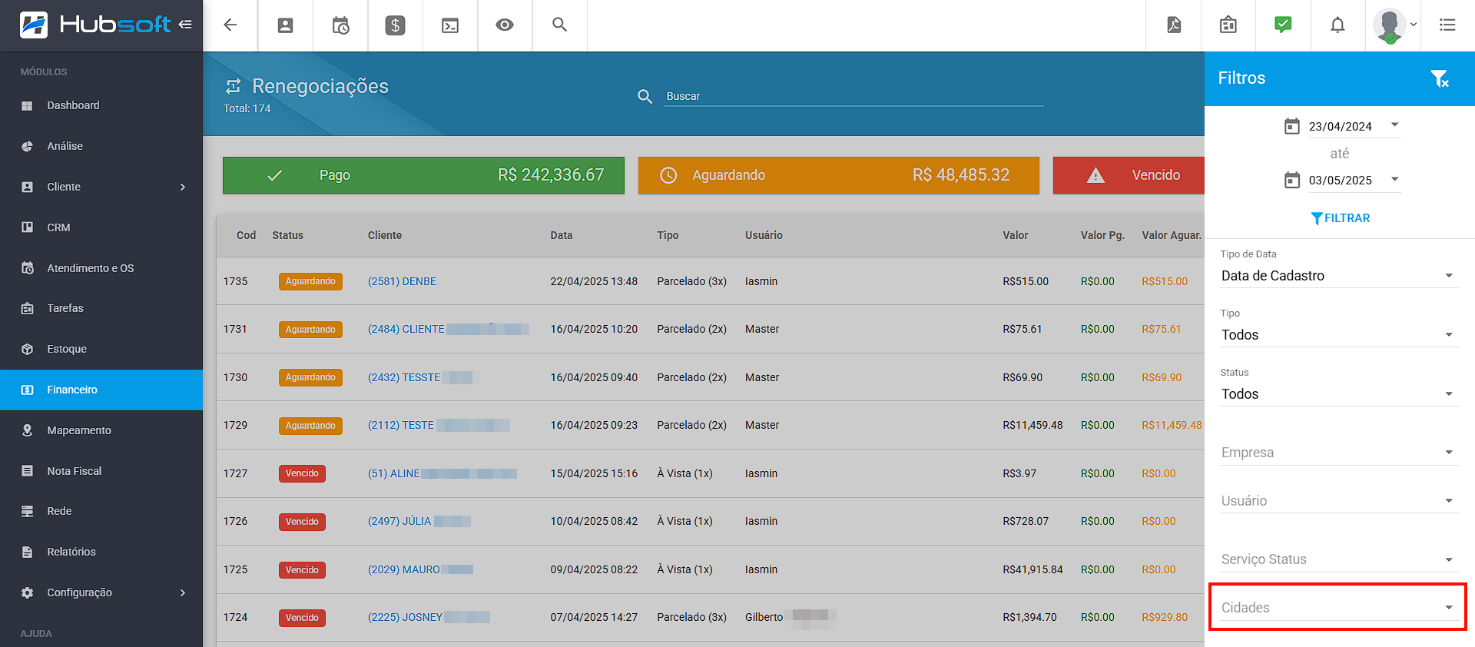This screenshot has width=1475, height=647.
Task: Open the dollar sign financial shortcut
Action: (395, 25)
